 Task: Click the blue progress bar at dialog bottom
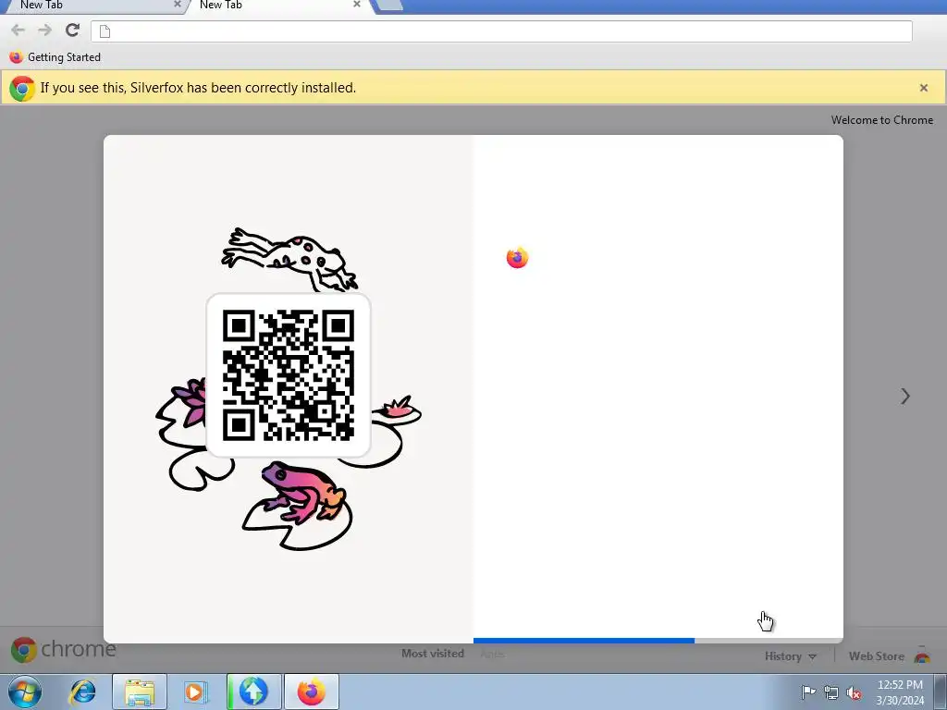[584, 641]
